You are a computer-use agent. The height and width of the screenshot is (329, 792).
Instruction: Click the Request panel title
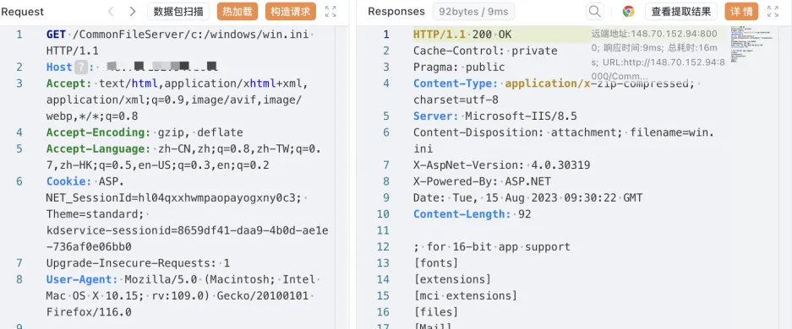tap(22, 12)
